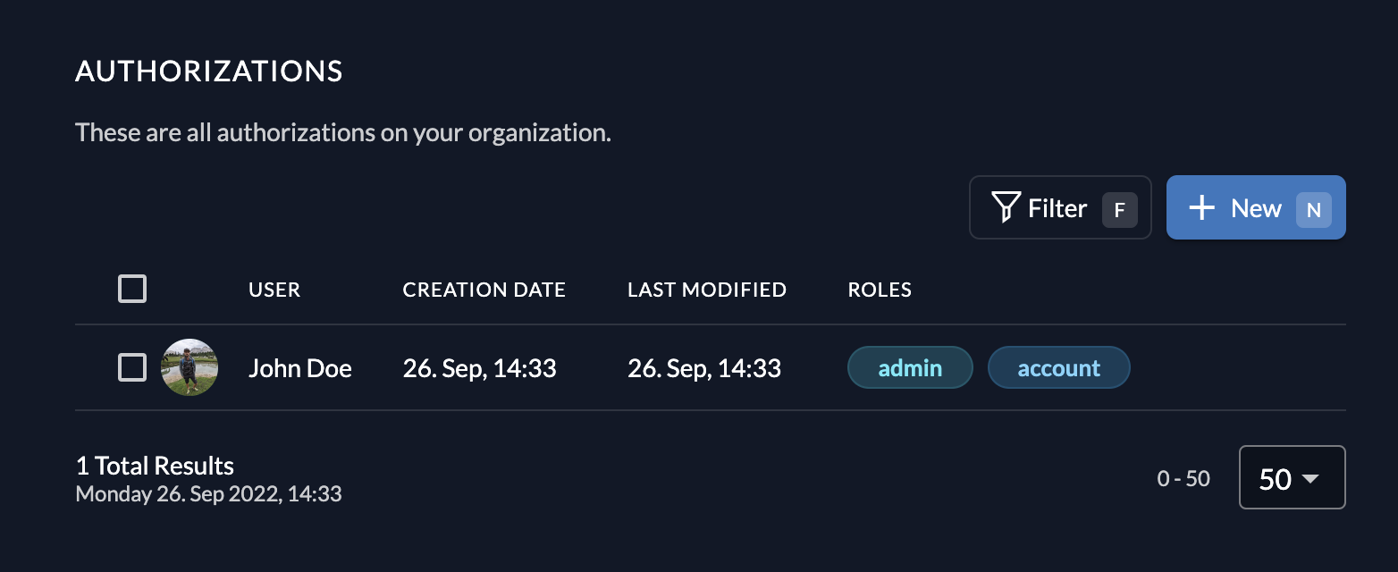Open the 50 page-size dropdown
Screen dimensions: 1398x572
[x=1291, y=478]
